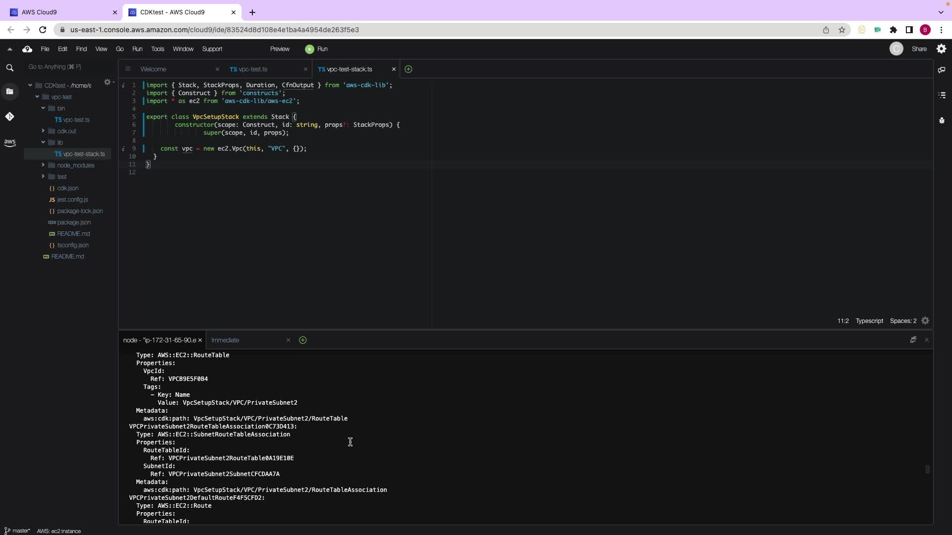Open the Source Control git icon
952x535 pixels.
pyautogui.click(x=9, y=116)
